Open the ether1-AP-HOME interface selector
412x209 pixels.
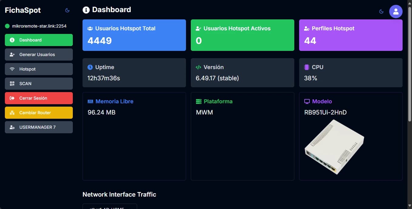click(110, 208)
